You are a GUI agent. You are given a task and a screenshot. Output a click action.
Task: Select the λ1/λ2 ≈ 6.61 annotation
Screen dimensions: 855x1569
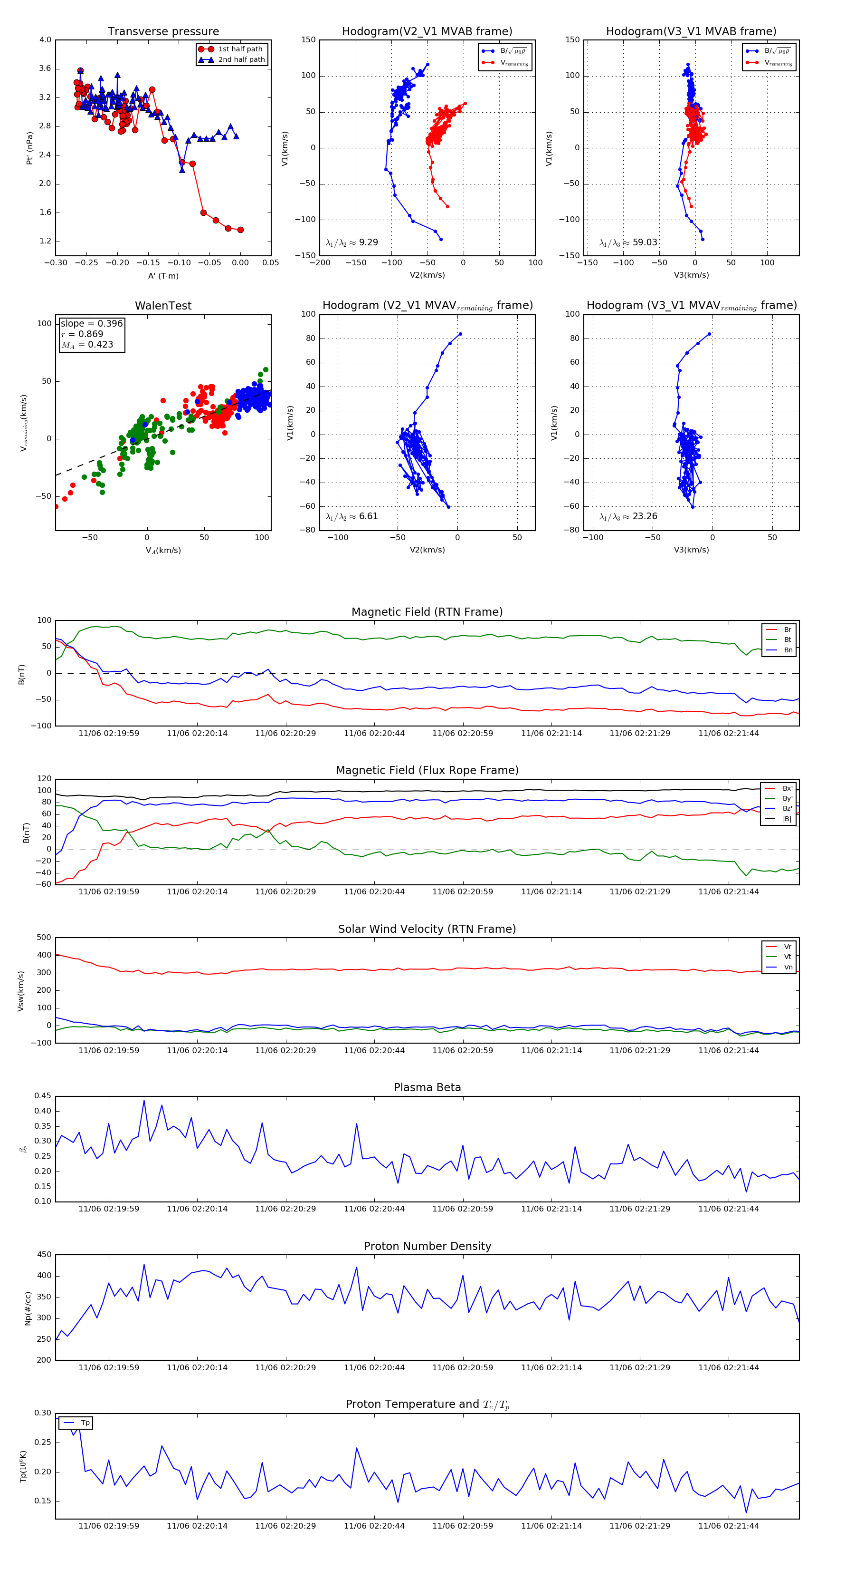coord(351,516)
